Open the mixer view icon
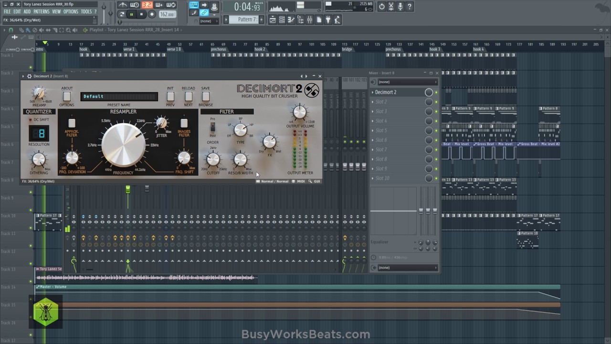The width and height of the screenshot is (611, 344). 310,20
